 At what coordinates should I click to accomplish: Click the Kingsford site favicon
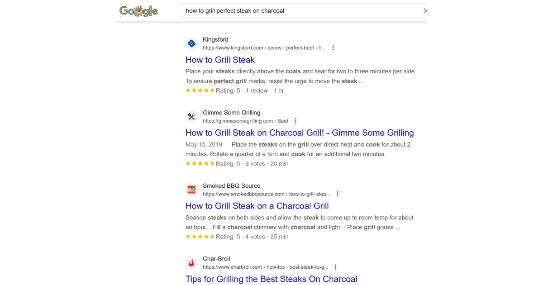coord(191,43)
